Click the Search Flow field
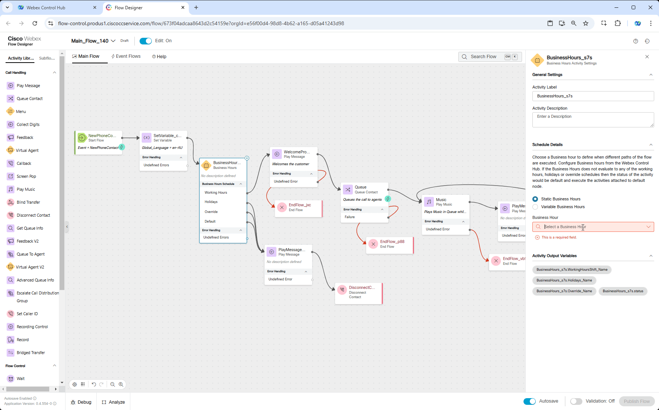Screen dimensions: 659x410 [490, 57]
